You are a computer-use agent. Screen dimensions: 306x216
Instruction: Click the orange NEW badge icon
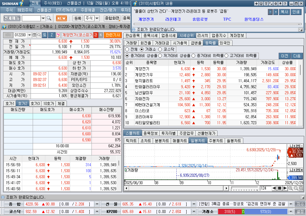(61, 18)
